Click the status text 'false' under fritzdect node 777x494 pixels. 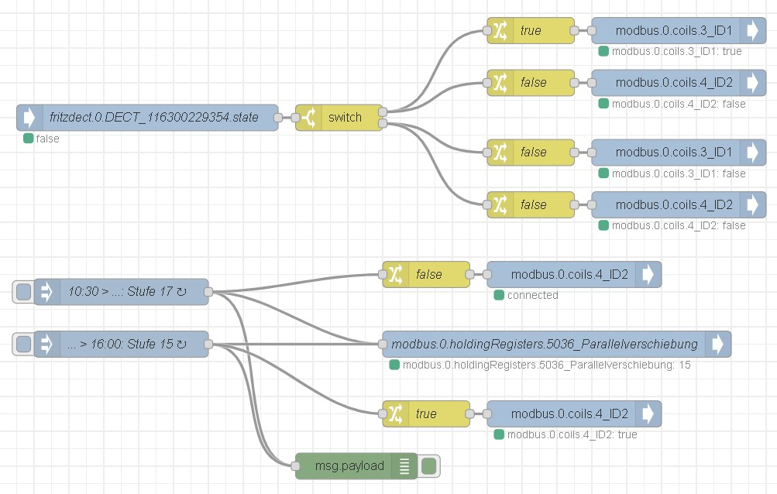pyautogui.click(x=47, y=139)
